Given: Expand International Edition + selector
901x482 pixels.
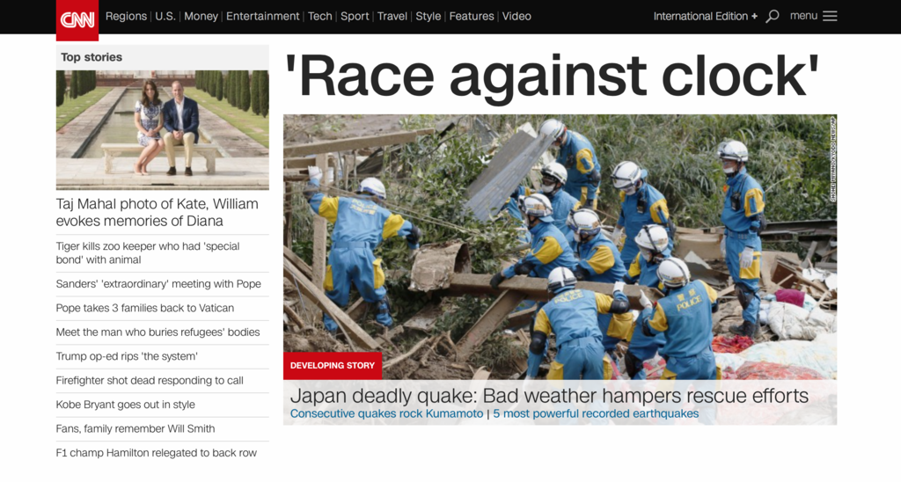Looking at the screenshot, I should (x=705, y=16).
